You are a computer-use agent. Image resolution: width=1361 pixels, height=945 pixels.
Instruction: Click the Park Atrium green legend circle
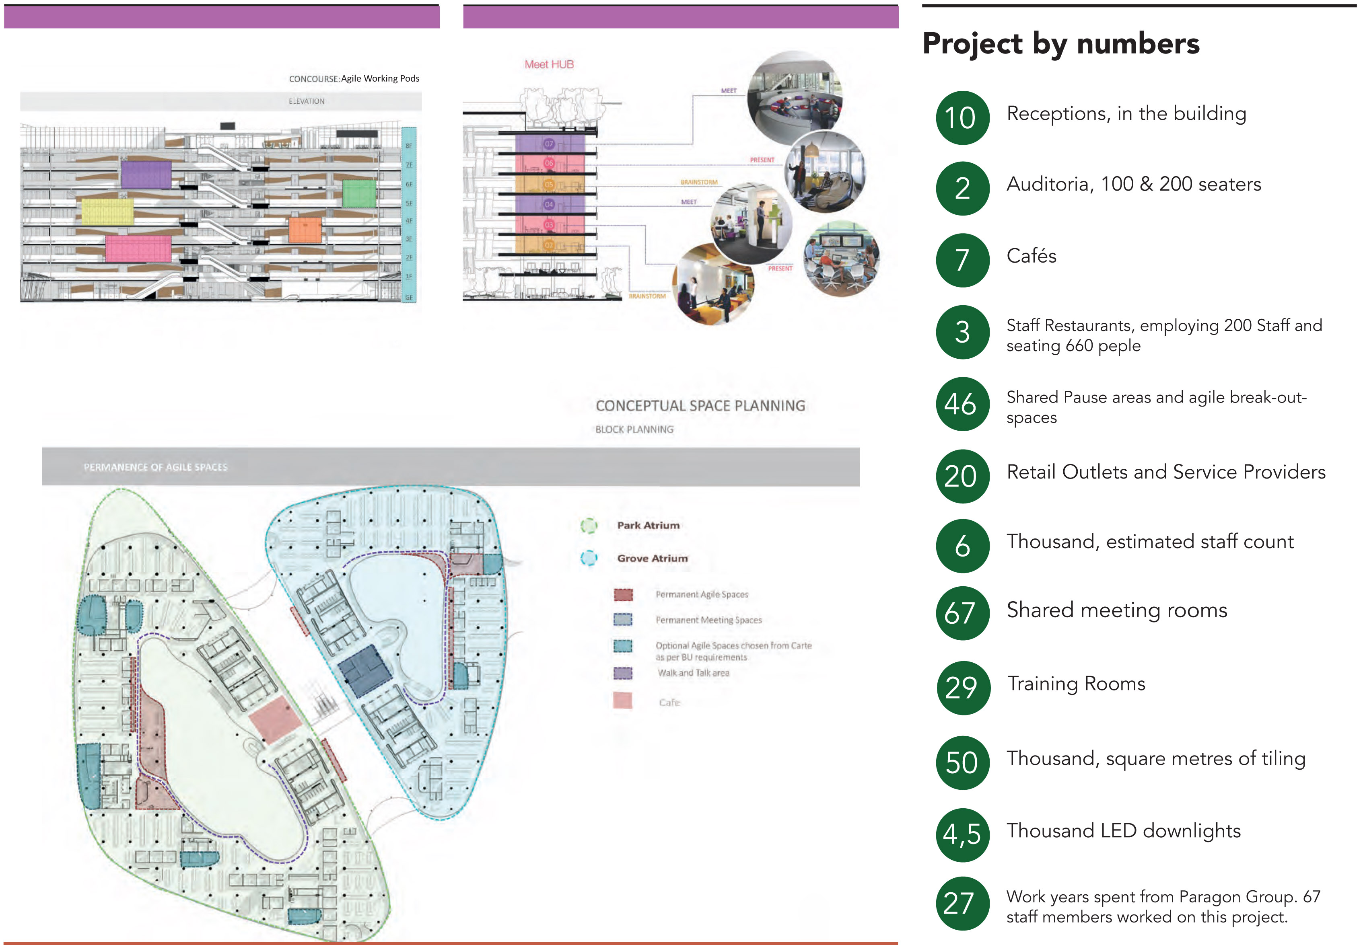588,525
